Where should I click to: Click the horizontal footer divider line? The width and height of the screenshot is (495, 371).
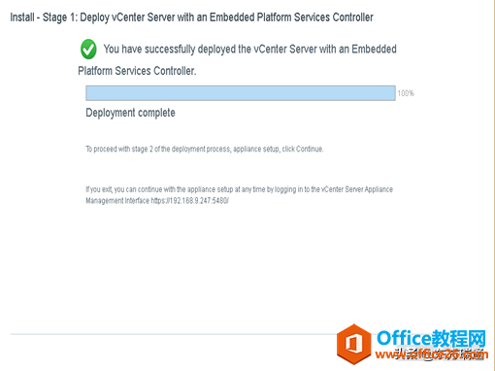pos(173,334)
